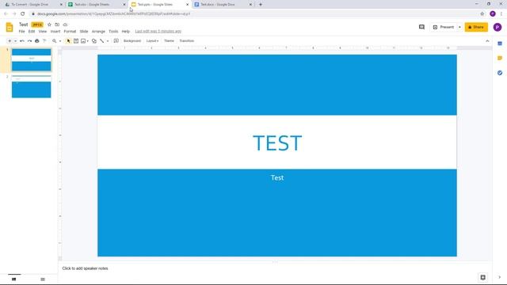This screenshot has height=285, width=507.
Task: Switch to grid view
Action: coord(43,279)
